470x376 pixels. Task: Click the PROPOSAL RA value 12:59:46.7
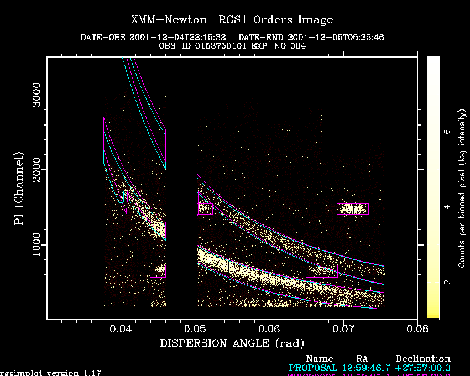coord(366,368)
